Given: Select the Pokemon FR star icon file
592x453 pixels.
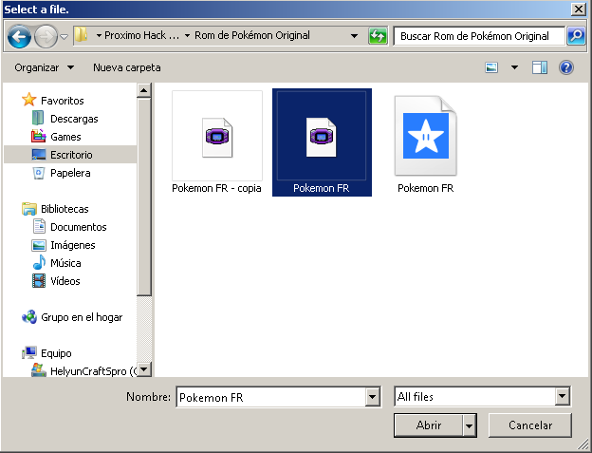Looking at the screenshot, I should point(424,141).
